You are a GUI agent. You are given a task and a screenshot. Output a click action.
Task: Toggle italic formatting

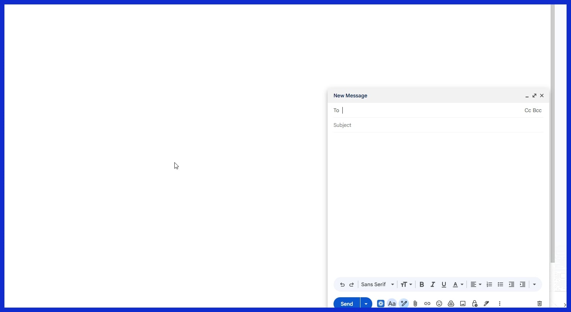point(433,284)
